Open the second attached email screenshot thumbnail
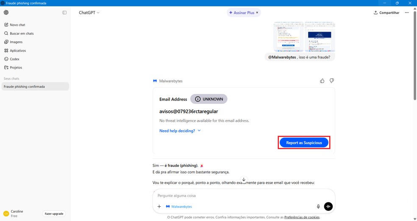The width and height of the screenshot is (417, 221). [x=320, y=37]
